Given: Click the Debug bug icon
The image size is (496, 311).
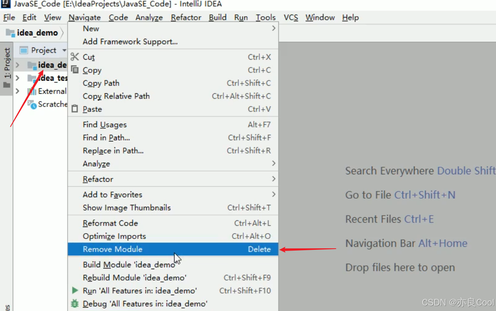Looking at the screenshot, I should point(75,303).
